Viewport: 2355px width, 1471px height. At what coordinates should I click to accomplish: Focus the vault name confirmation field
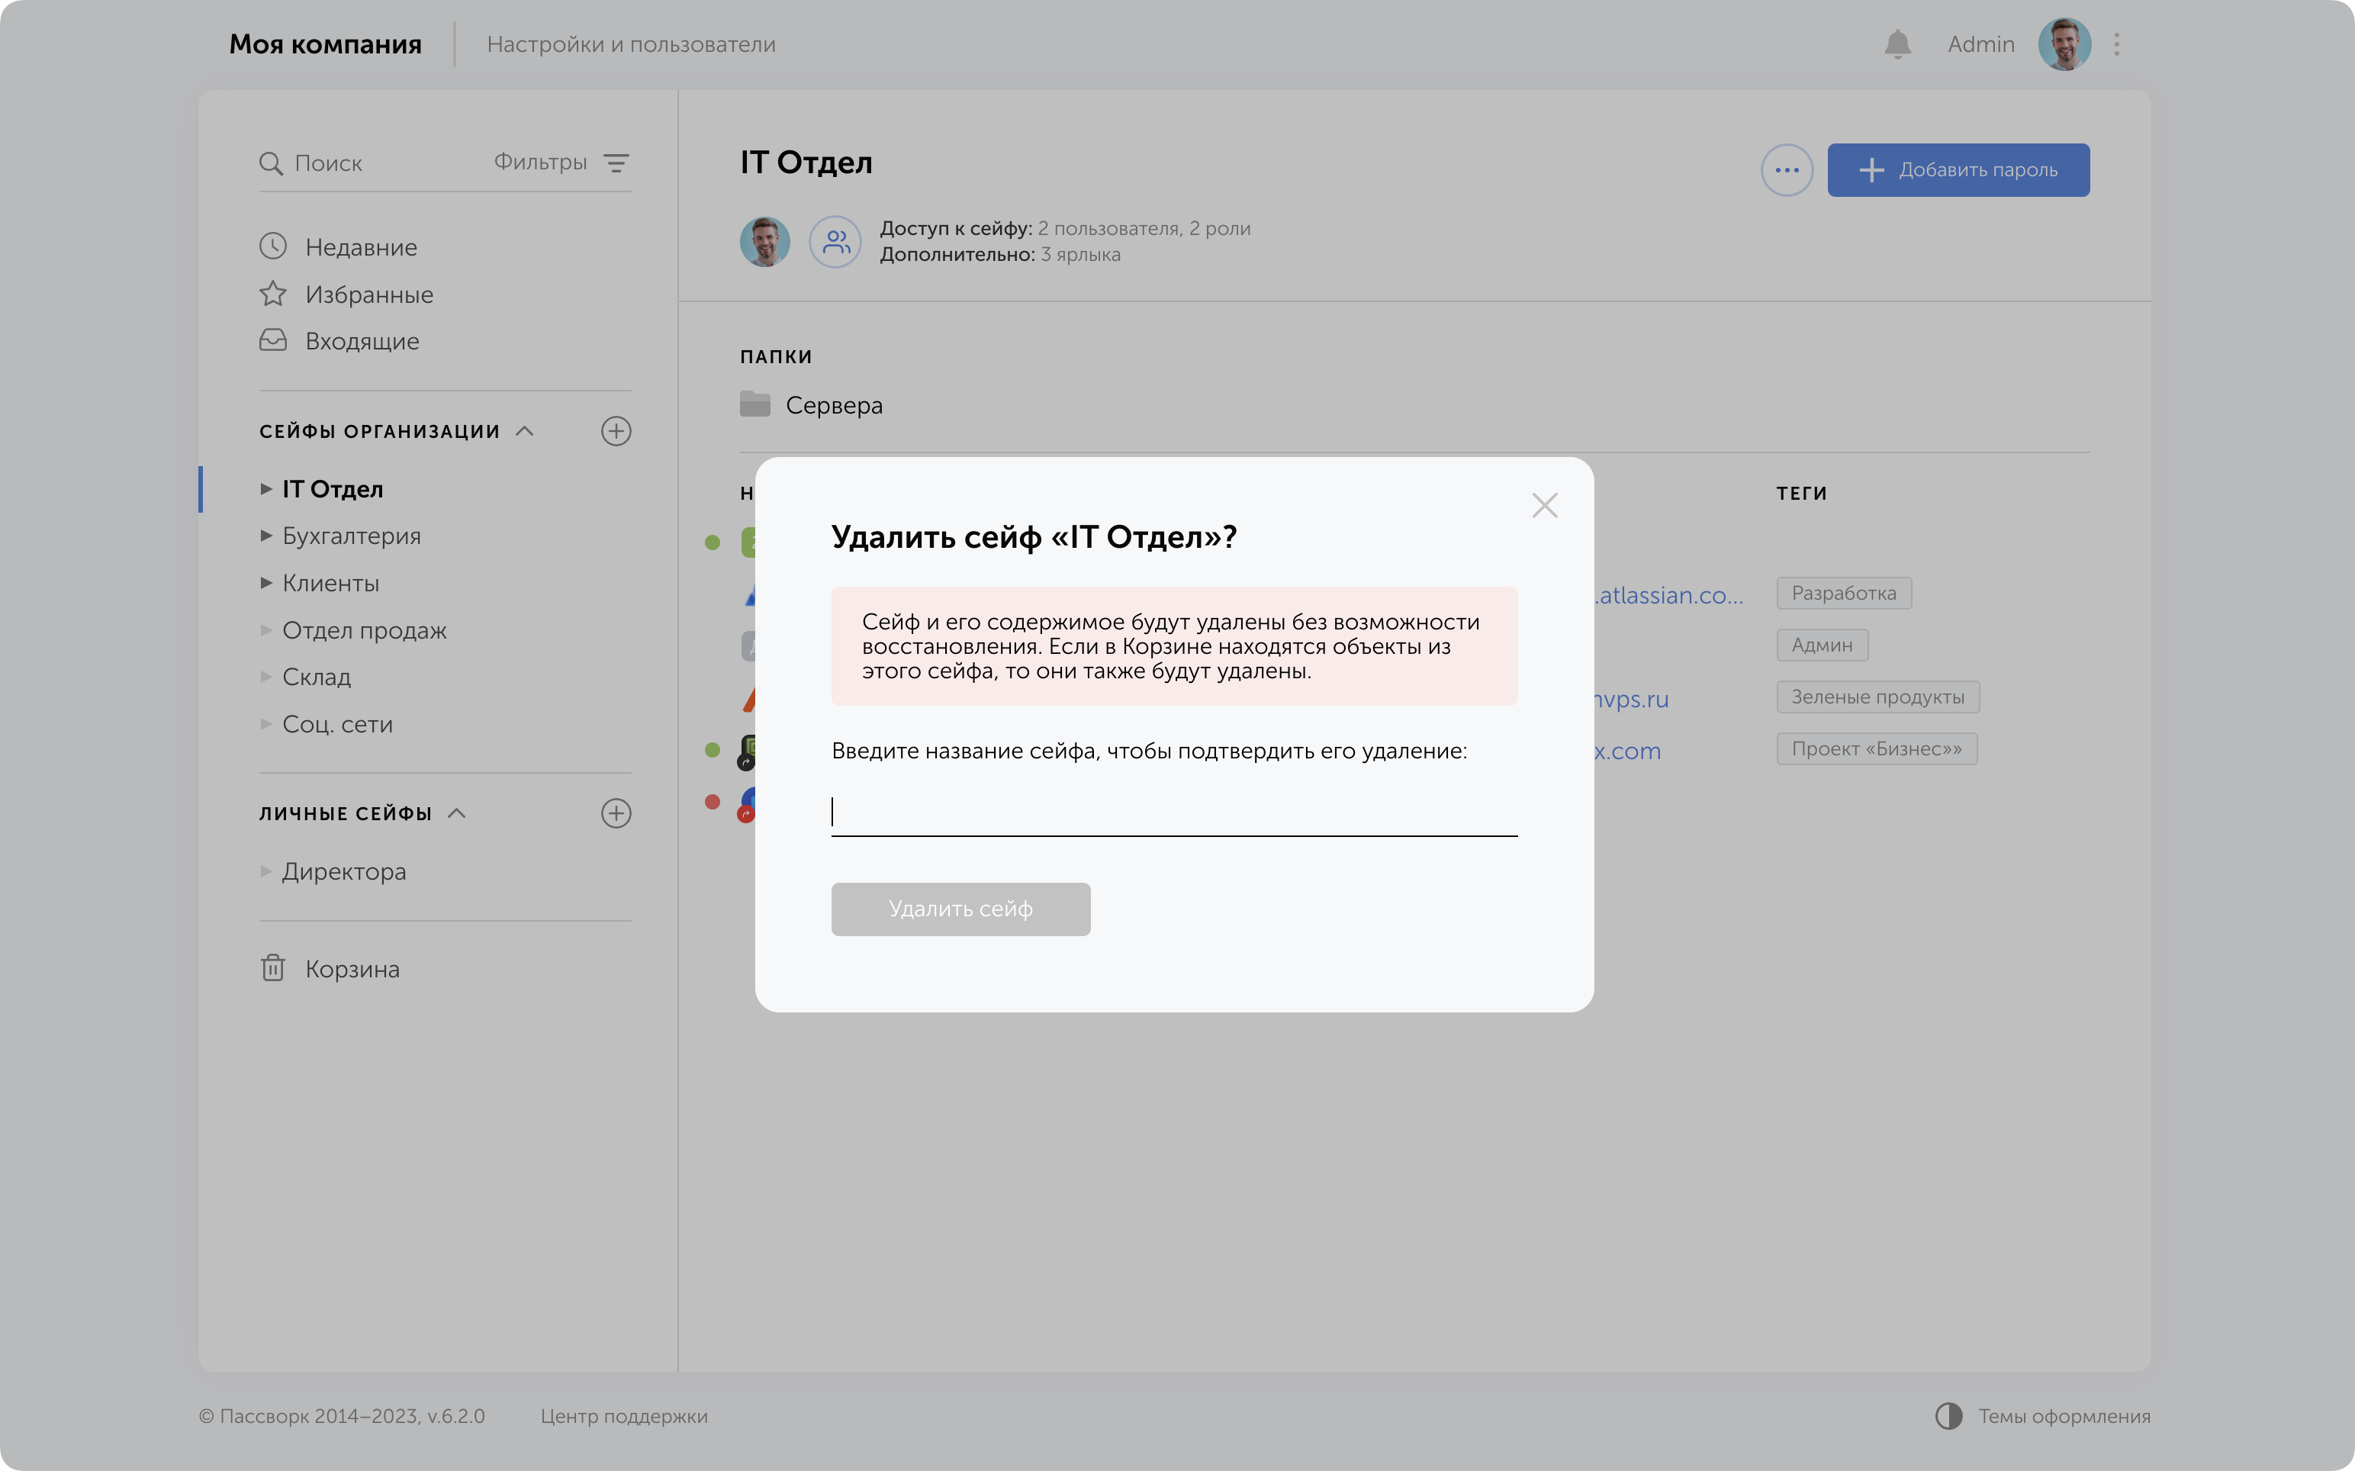pyautogui.click(x=1174, y=811)
